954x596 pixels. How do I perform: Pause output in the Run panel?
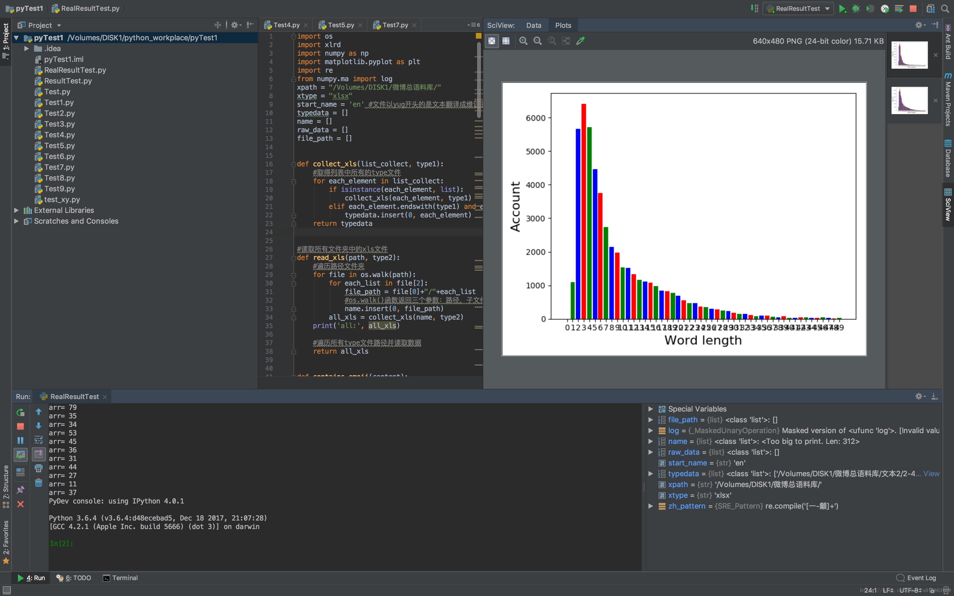click(x=20, y=440)
